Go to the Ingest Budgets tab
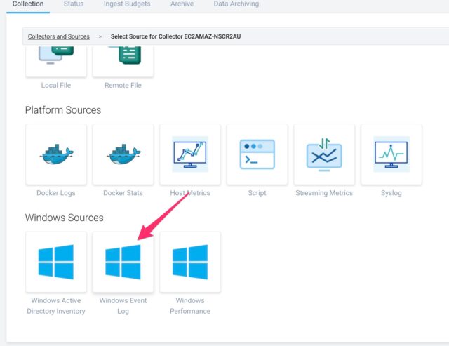449x346 pixels. (127, 4)
